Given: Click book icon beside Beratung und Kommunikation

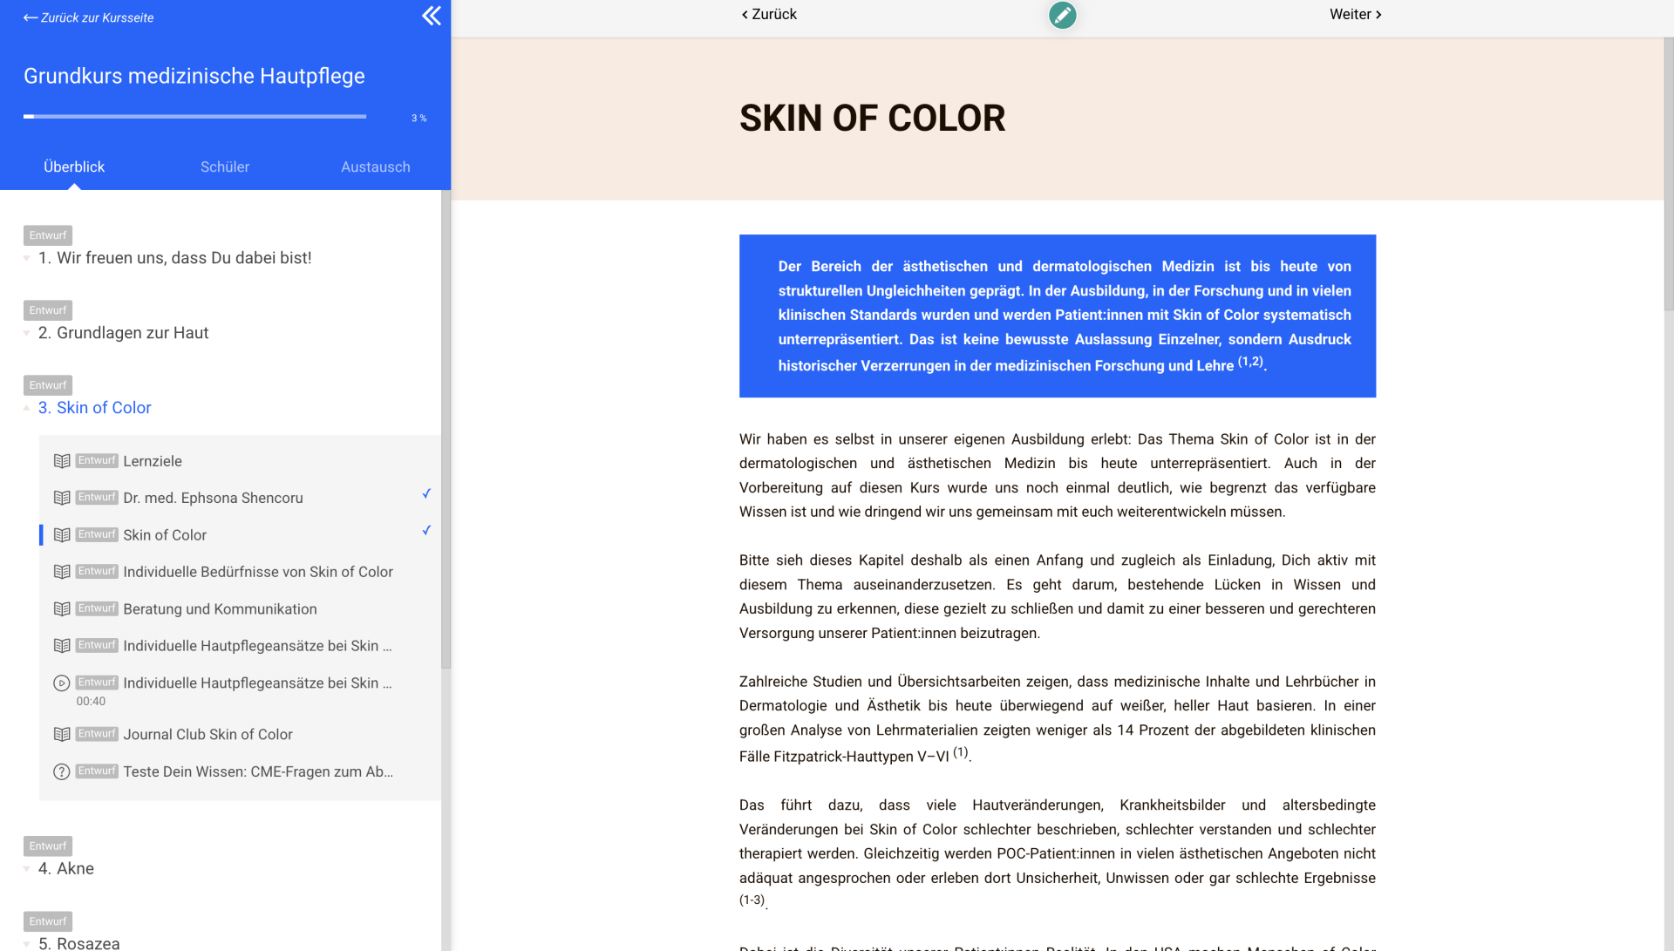Looking at the screenshot, I should click(62, 609).
